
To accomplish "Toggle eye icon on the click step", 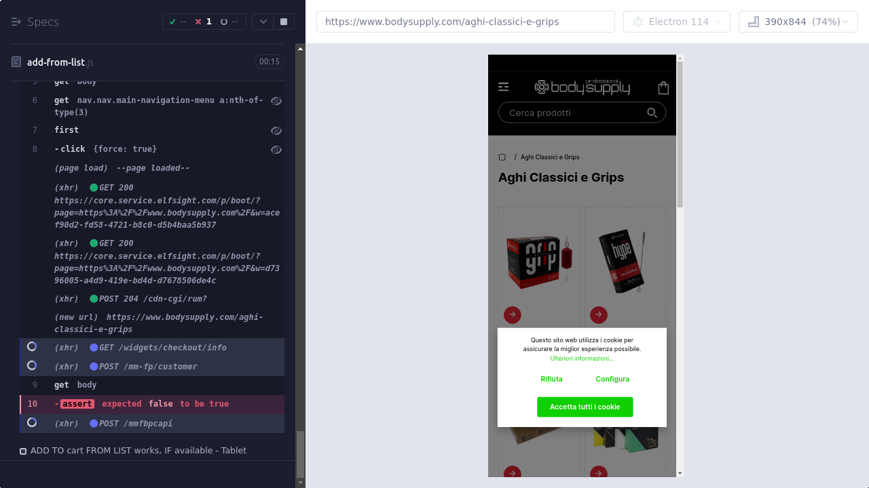I will click(276, 149).
